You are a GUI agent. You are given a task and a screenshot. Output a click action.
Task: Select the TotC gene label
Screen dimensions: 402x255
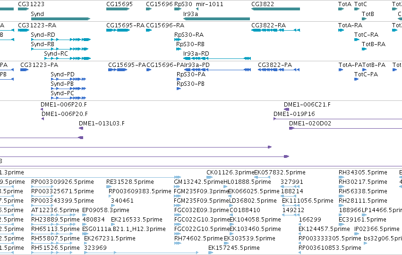(x=360, y=4)
